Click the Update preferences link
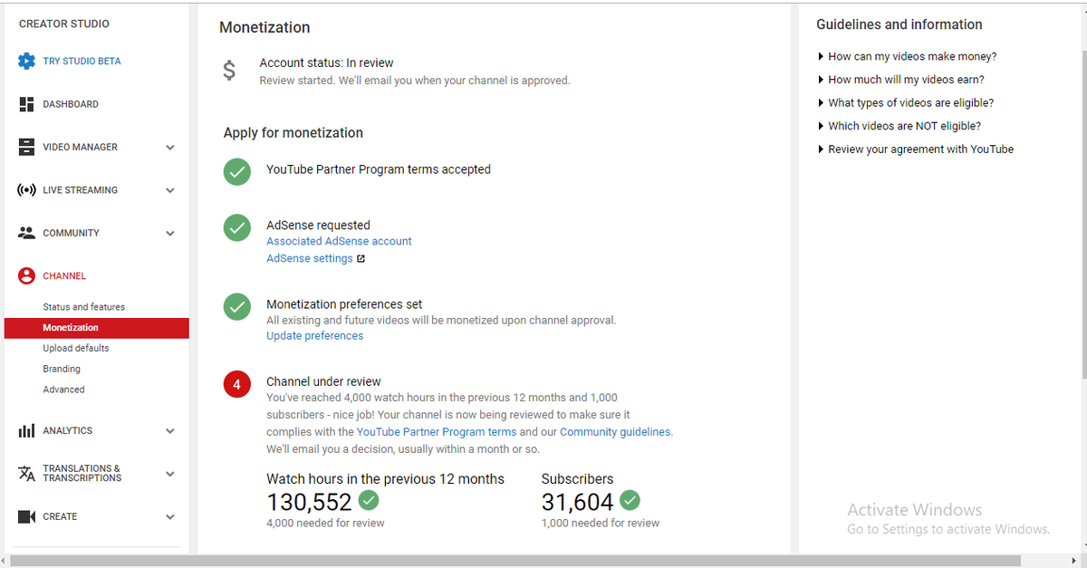 314,336
